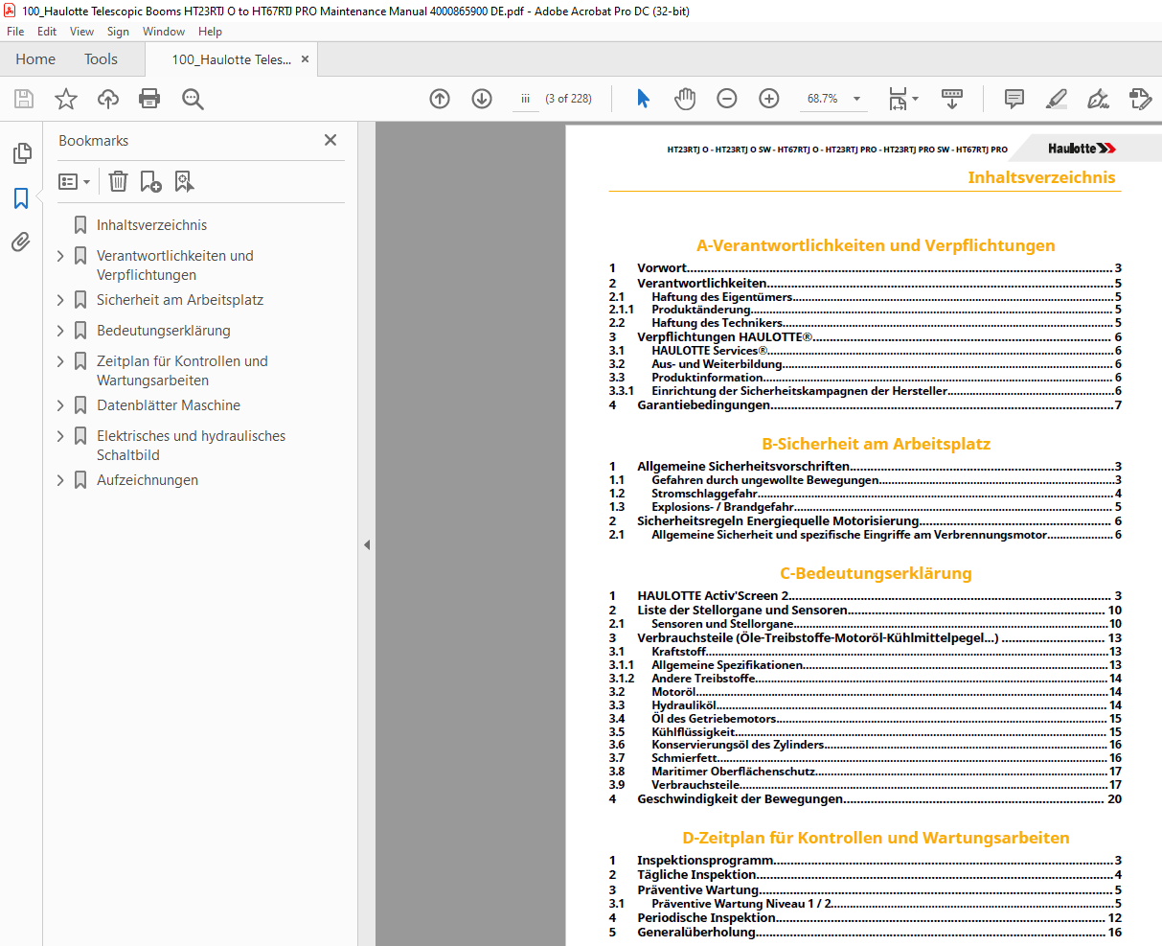
Task: Switch to the Tools tab
Action: click(x=101, y=59)
